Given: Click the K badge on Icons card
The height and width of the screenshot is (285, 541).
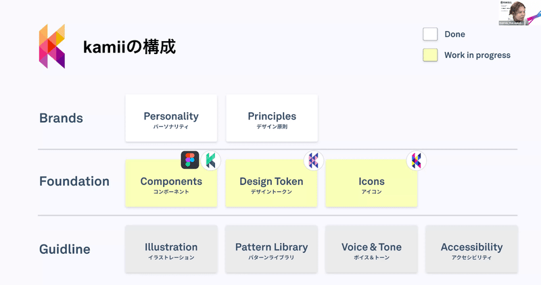Looking at the screenshot, I should [417, 161].
